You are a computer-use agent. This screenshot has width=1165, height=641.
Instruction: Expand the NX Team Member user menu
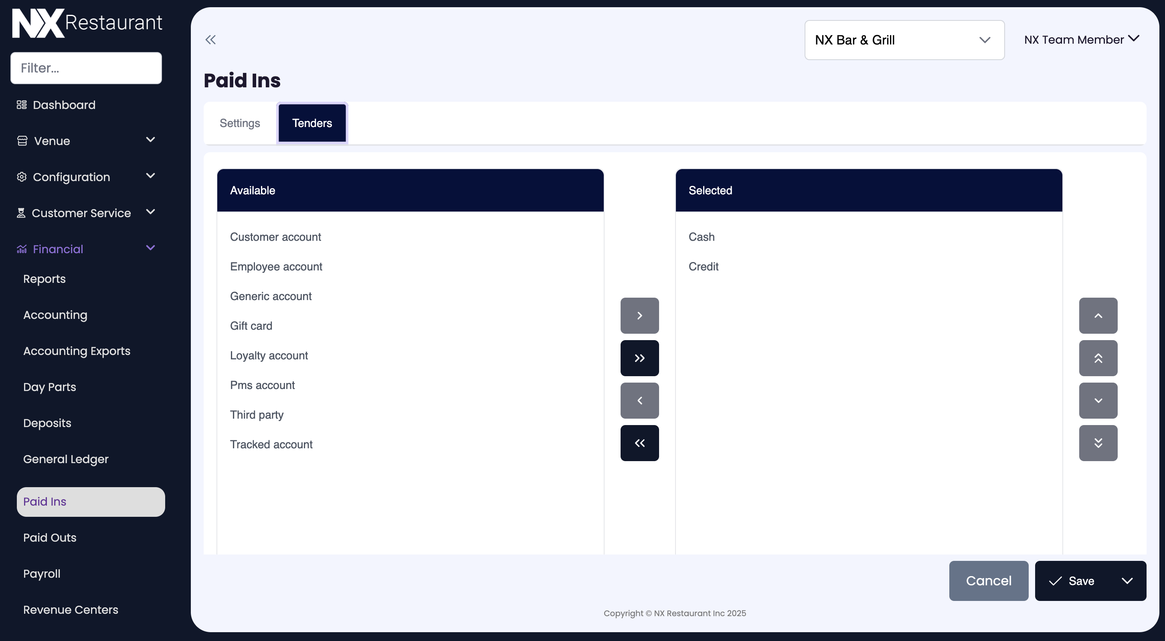(x=1081, y=40)
